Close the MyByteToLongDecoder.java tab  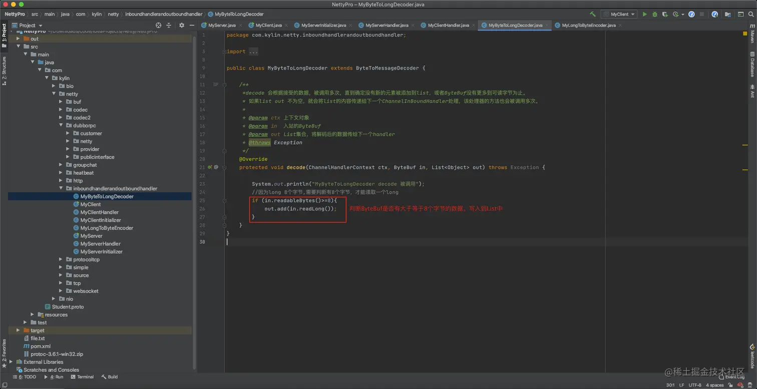point(547,25)
